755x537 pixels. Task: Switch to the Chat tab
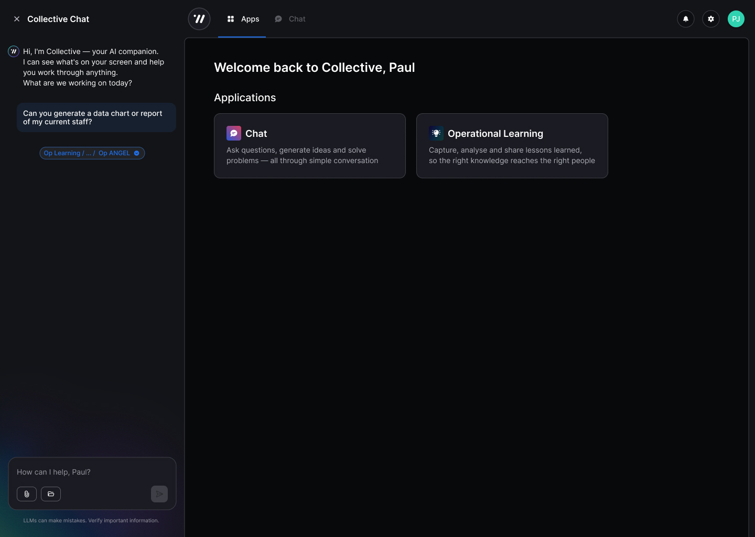[x=290, y=19]
